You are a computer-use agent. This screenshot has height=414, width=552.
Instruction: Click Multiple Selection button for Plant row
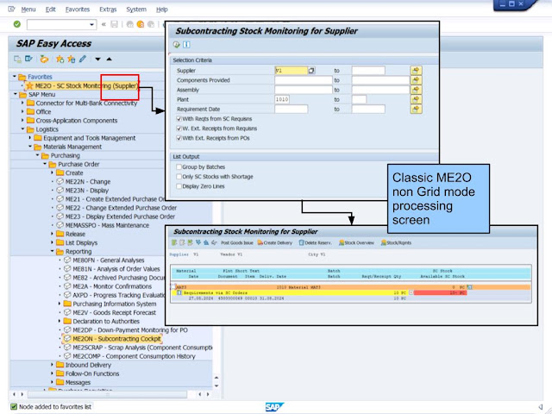click(416, 100)
